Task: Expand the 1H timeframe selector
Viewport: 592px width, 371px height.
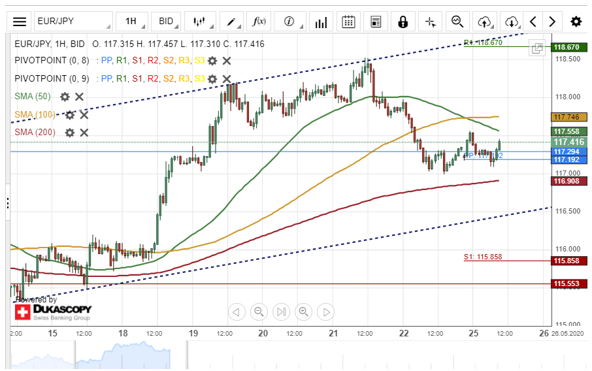Action: click(x=134, y=22)
